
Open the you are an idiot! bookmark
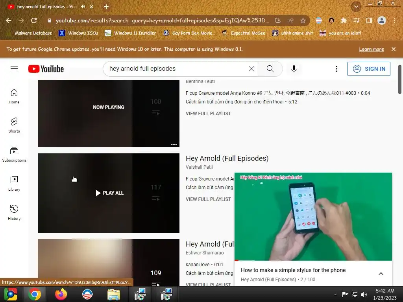(340, 33)
